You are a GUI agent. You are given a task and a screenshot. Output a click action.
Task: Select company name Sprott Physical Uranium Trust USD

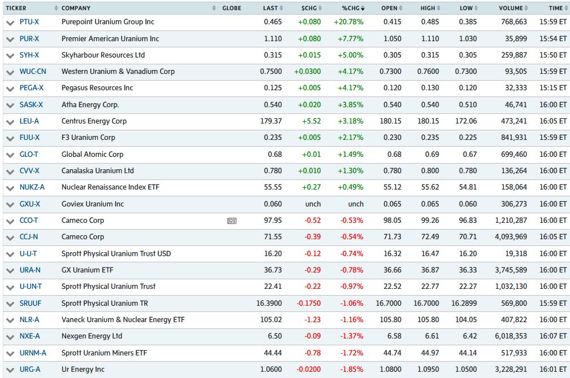[116, 253]
